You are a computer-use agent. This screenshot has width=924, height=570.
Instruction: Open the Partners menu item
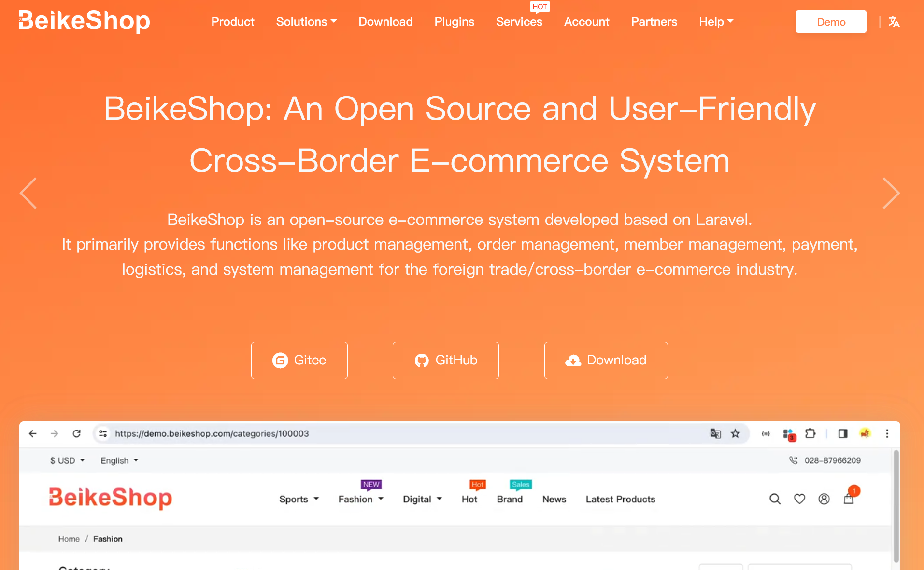[x=654, y=22]
